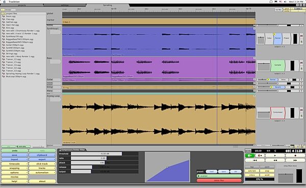Image resolution: width=306 pixels, height=188 pixels.
Task: Open the click track dropdown menu
Action: coord(42,164)
